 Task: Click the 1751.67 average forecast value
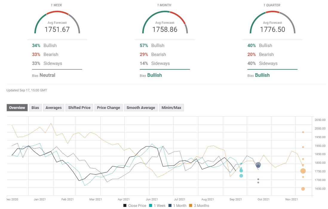click(57, 29)
